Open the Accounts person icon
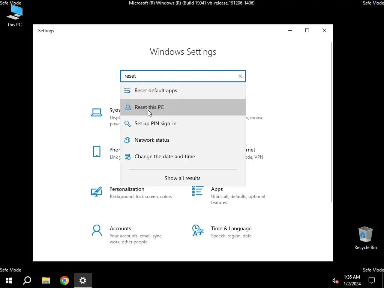 [97, 231]
